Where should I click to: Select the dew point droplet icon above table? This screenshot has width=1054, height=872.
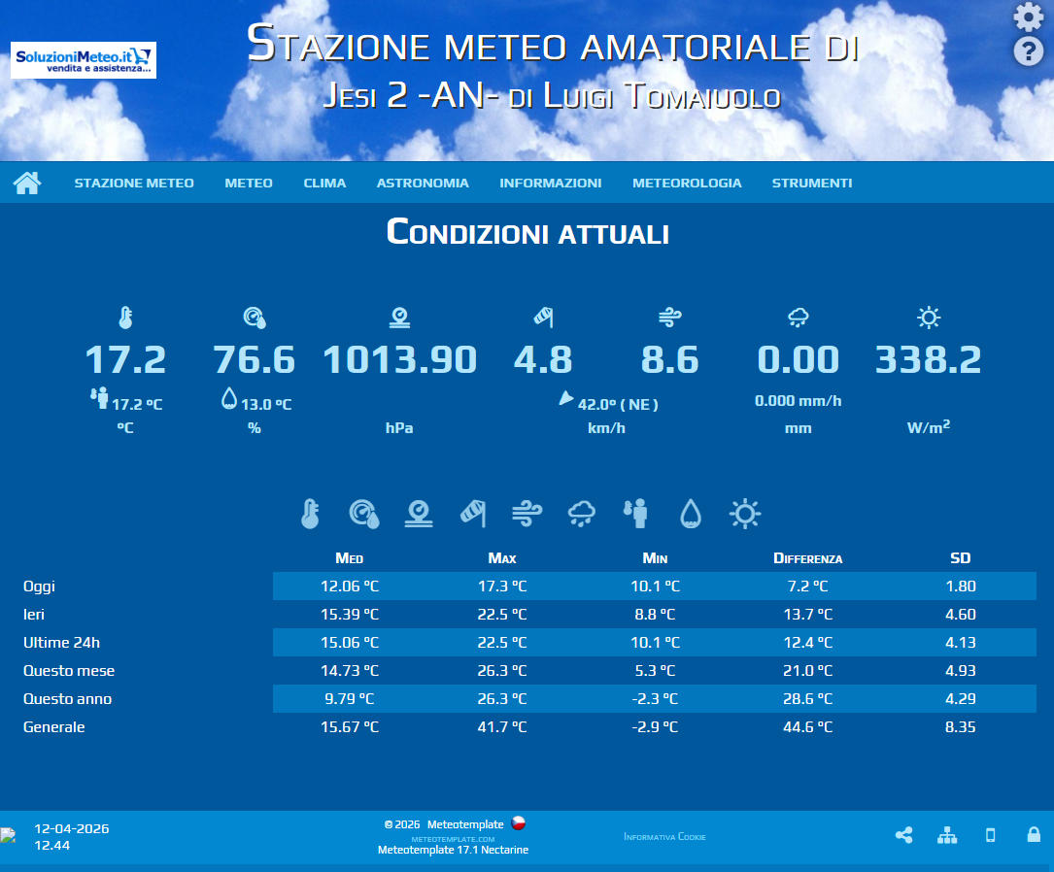click(x=690, y=514)
